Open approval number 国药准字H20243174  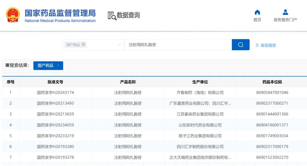pyautogui.click(x=55, y=93)
